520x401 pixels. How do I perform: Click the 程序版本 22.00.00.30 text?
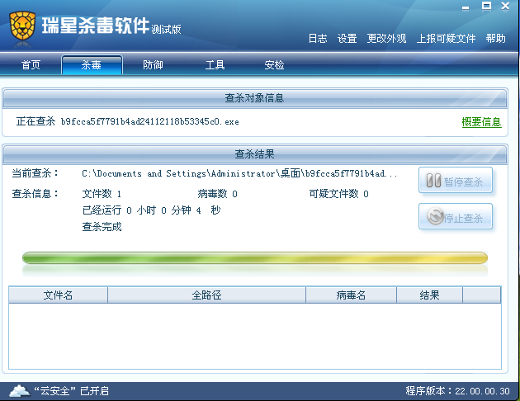[457, 391]
